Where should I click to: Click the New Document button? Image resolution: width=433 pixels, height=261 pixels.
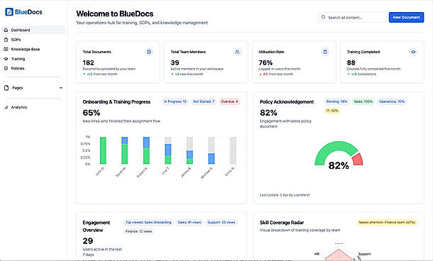click(x=406, y=18)
